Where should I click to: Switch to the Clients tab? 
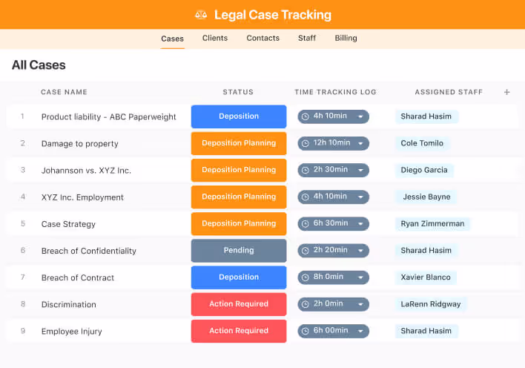pyautogui.click(x=215, y=38)
